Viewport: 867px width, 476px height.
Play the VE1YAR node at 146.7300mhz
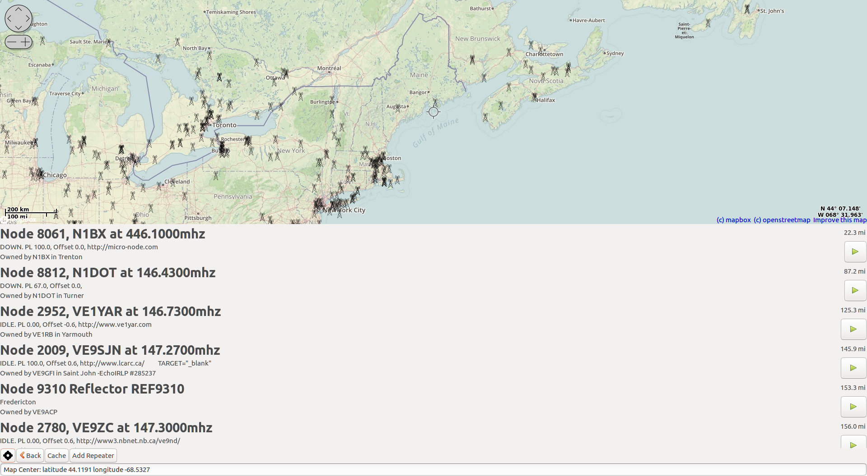[x=853, y=329]
